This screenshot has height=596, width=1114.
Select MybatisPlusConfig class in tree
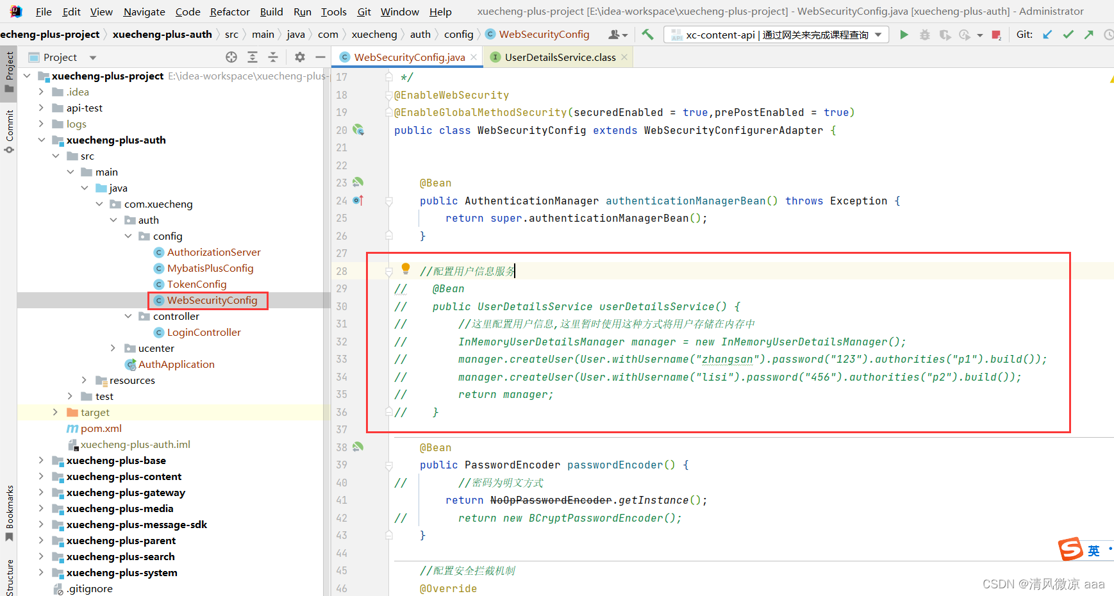(210, 268)
